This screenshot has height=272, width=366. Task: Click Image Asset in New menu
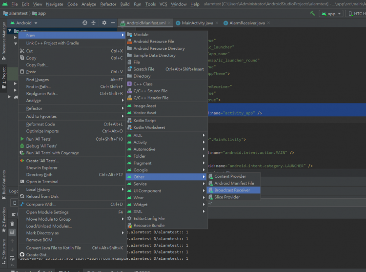[144, 105]
